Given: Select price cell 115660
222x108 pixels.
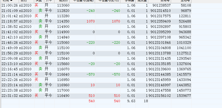Looking at the screenshot, I should point(63,64).
